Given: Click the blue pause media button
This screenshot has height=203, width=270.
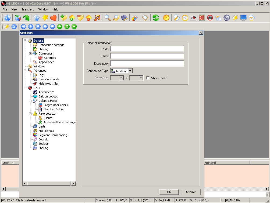Looking at the screenshot, I should [38, 27].
